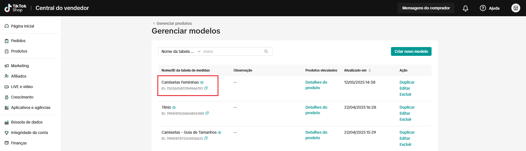Click Criar novo modelo button
The image size is (526, 151).
[411, 51]
